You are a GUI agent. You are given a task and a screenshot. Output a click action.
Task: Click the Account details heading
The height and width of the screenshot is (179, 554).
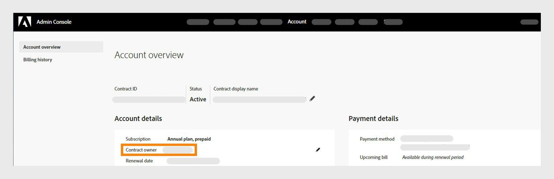138,119
